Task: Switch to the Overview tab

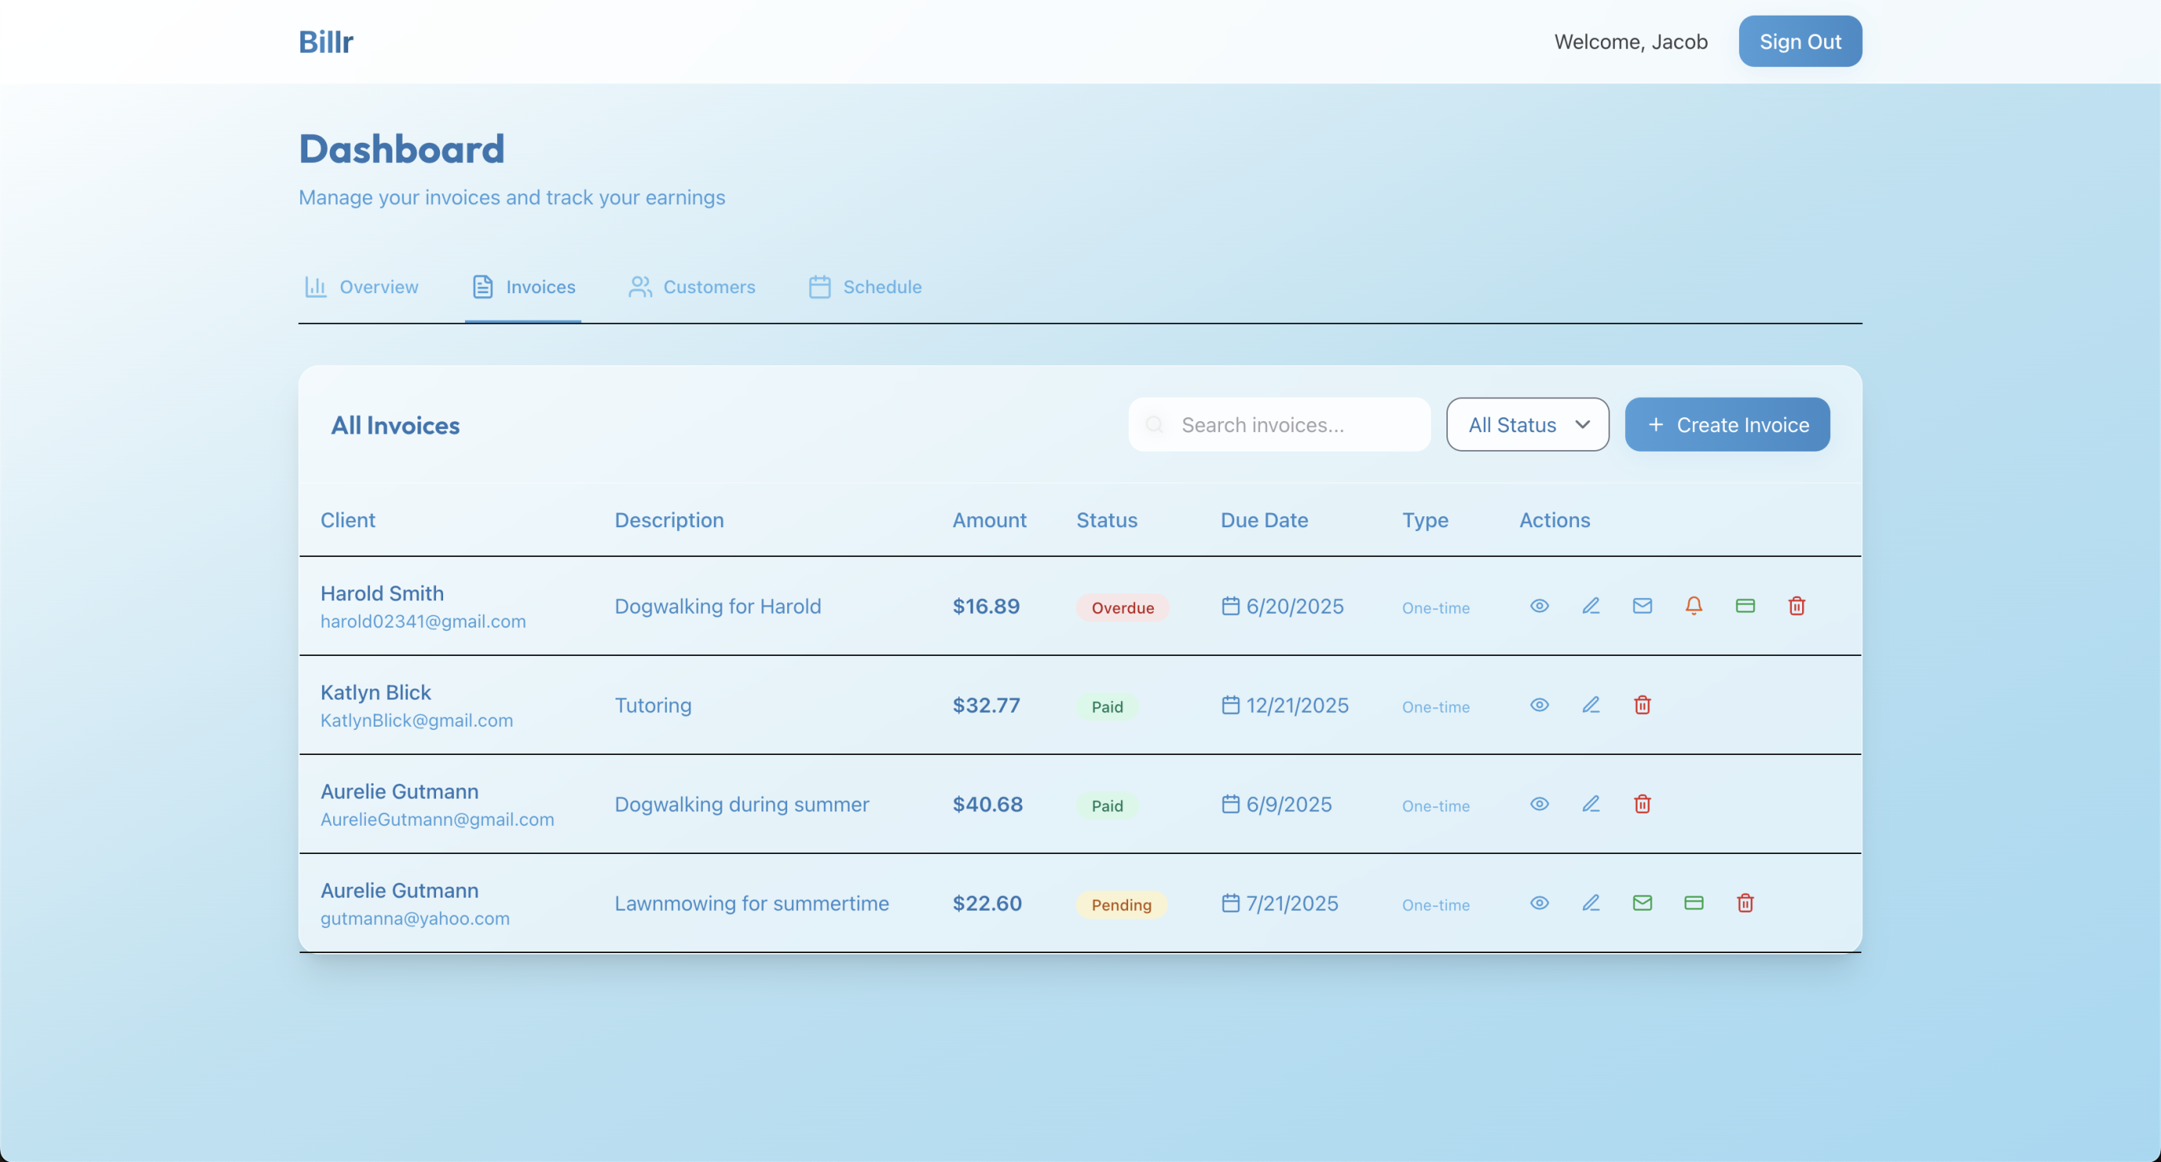Action: tap(361, 287)
